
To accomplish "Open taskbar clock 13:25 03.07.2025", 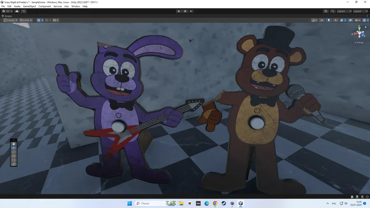I will pyautogui.click(x=356, y=203).
